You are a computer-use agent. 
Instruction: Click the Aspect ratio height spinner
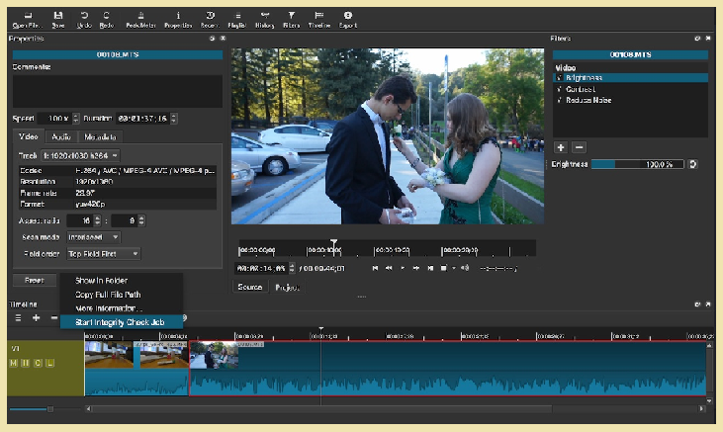point(141,220)
